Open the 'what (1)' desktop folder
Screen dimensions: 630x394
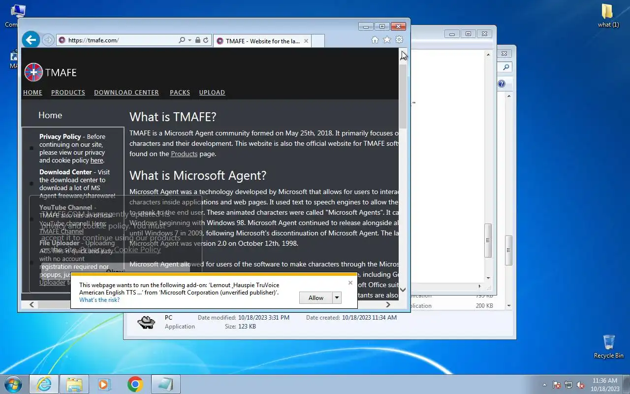pos(608,16)
